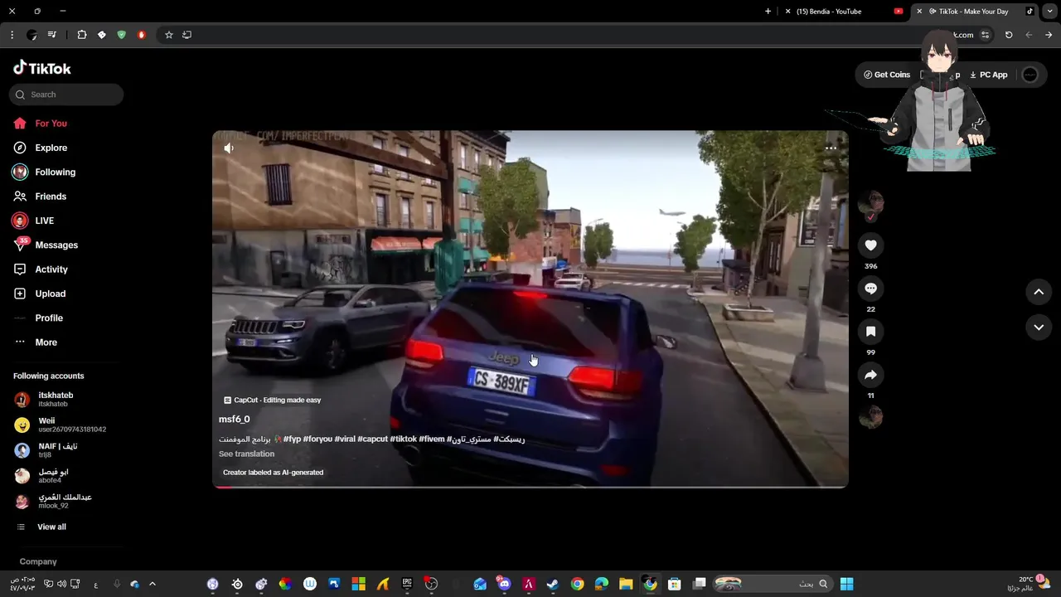Open the abofe4 following account

(41, 476)
